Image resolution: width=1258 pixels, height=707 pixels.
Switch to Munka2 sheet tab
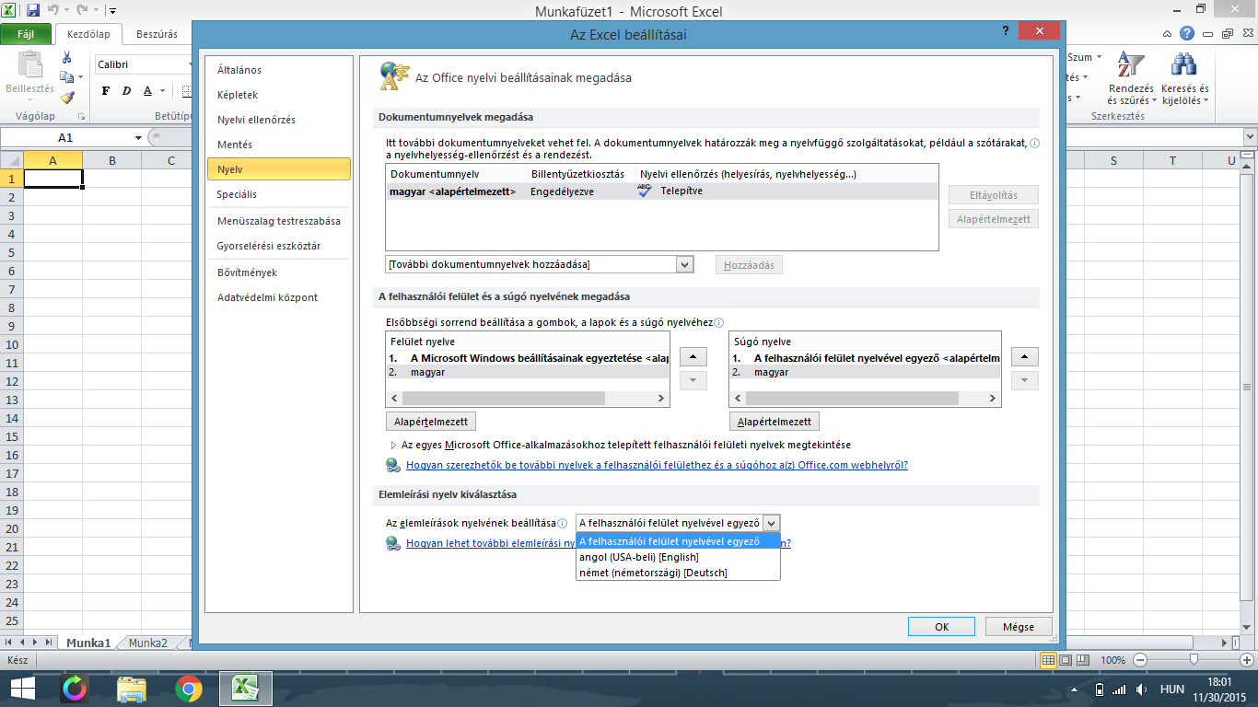(x=148, y=643)
